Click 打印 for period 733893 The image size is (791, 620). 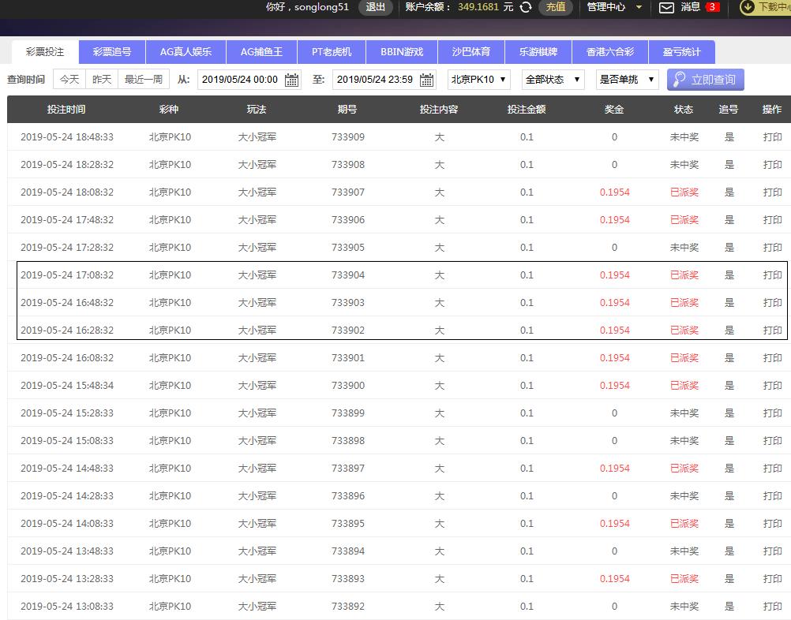pos(772,579)
